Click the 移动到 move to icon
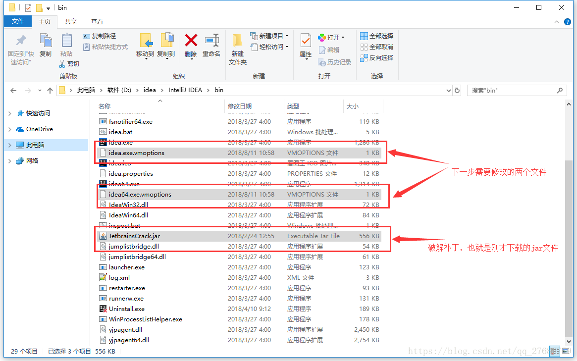 [x=146, y=41]
